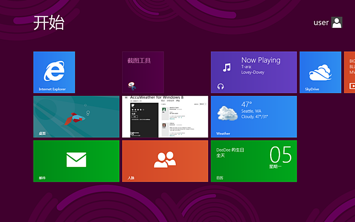
Task: Click the scissors icon on 截图工具 tile
Action: pos(132,86)
